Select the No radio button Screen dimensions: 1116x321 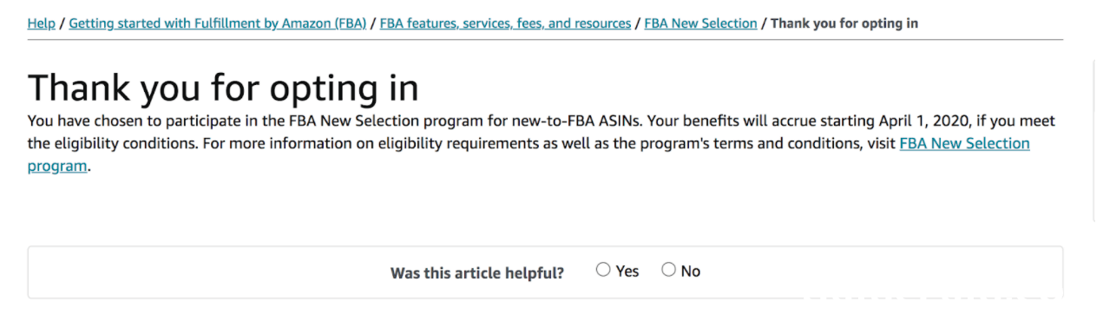[x=668, y=270]
